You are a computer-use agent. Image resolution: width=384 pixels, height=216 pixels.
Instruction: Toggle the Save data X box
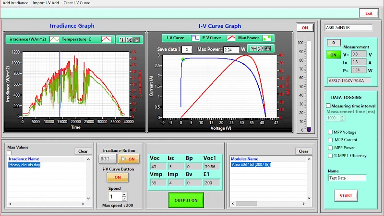coord(187,50)
